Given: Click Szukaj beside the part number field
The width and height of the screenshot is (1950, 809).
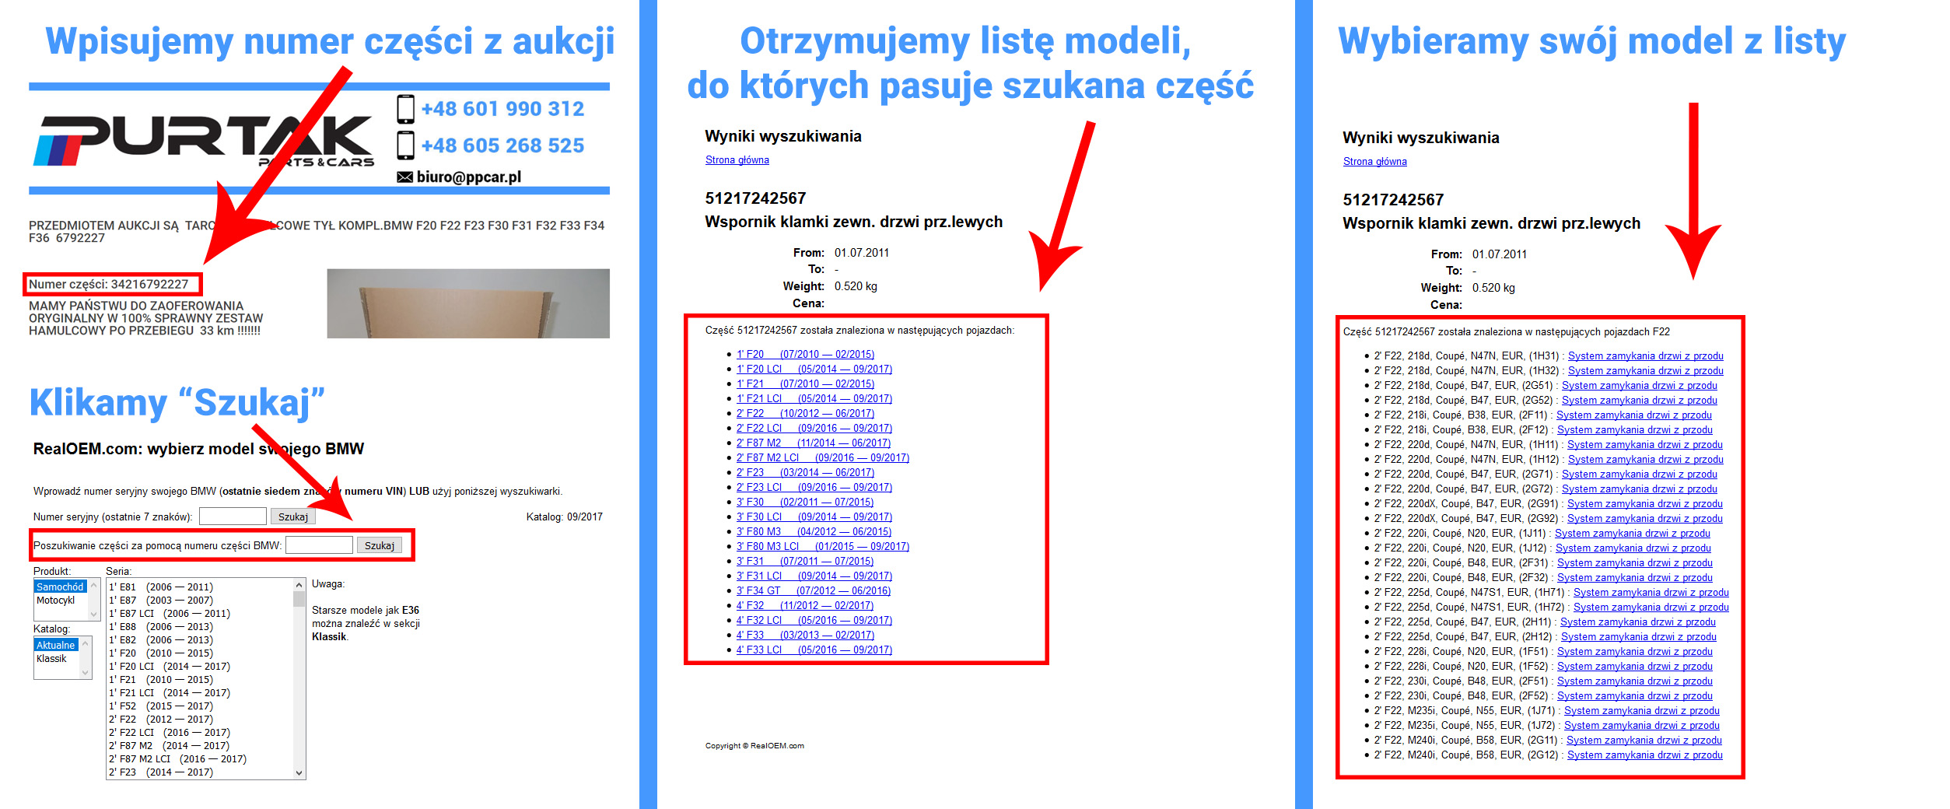Looking at the screenshot, I should 380,545.
